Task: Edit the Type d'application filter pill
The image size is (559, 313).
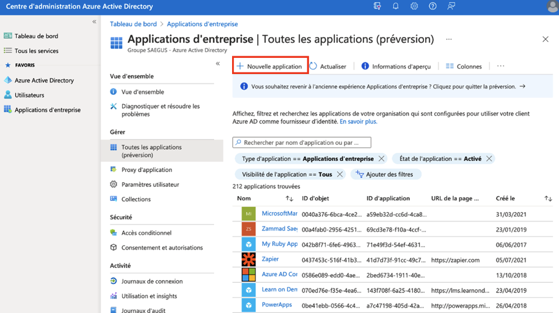Action: [307, 159]
